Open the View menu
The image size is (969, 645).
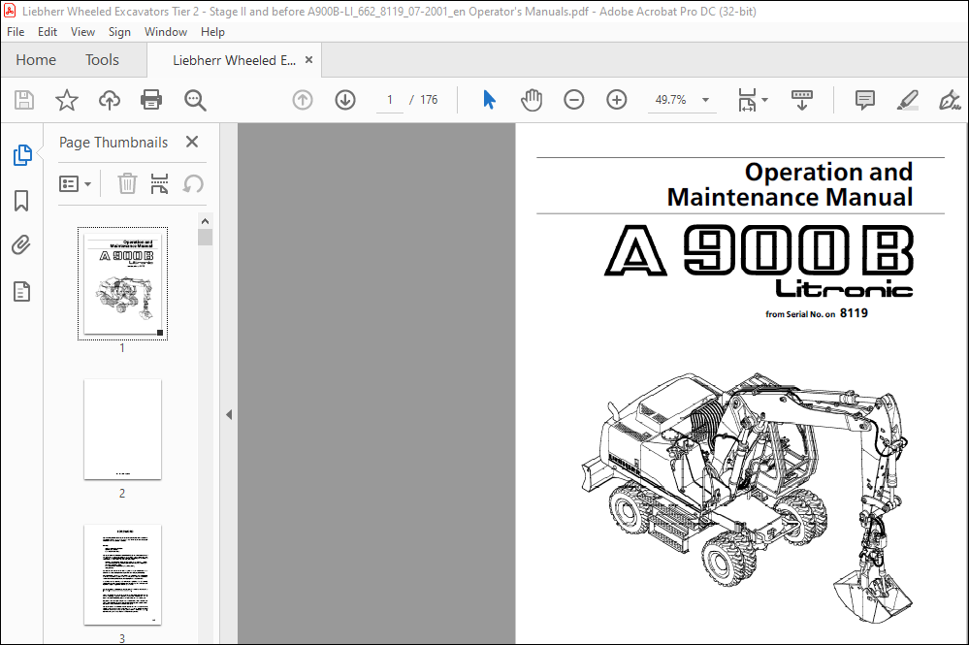82,31
